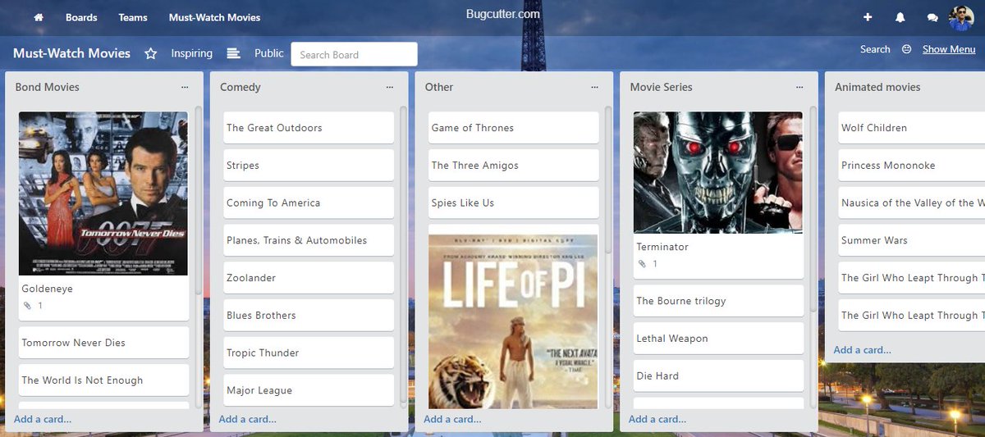Screen dimensions: 985x437
Task: Open Comedy list options menu
Action: 390,87
